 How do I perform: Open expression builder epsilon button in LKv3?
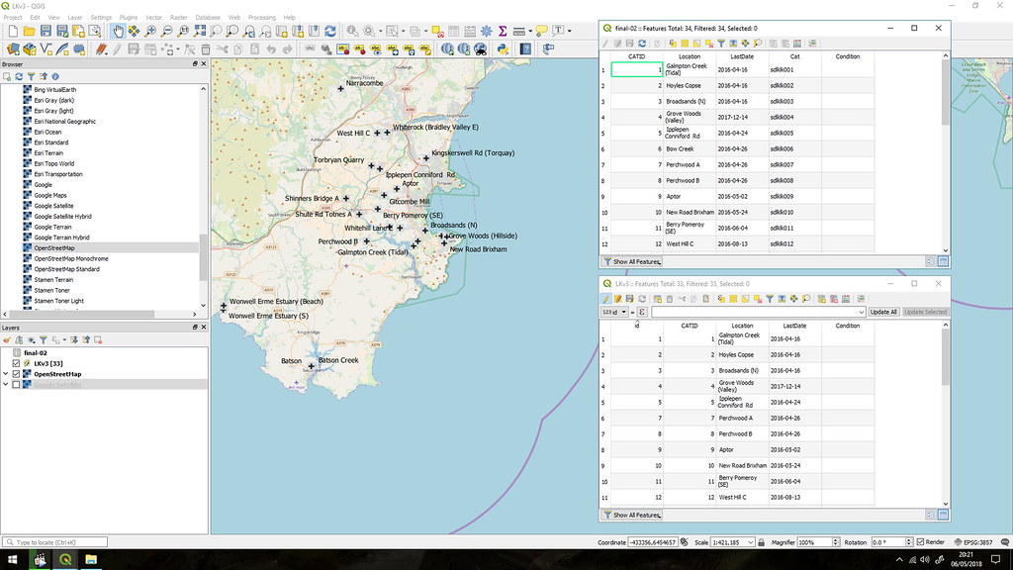click(641, 312)
